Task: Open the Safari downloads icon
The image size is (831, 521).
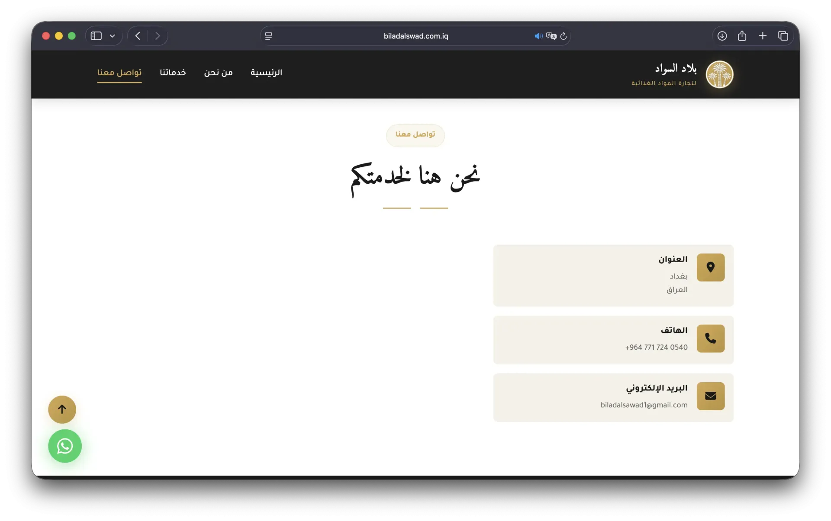Action: tap(722, 36)
